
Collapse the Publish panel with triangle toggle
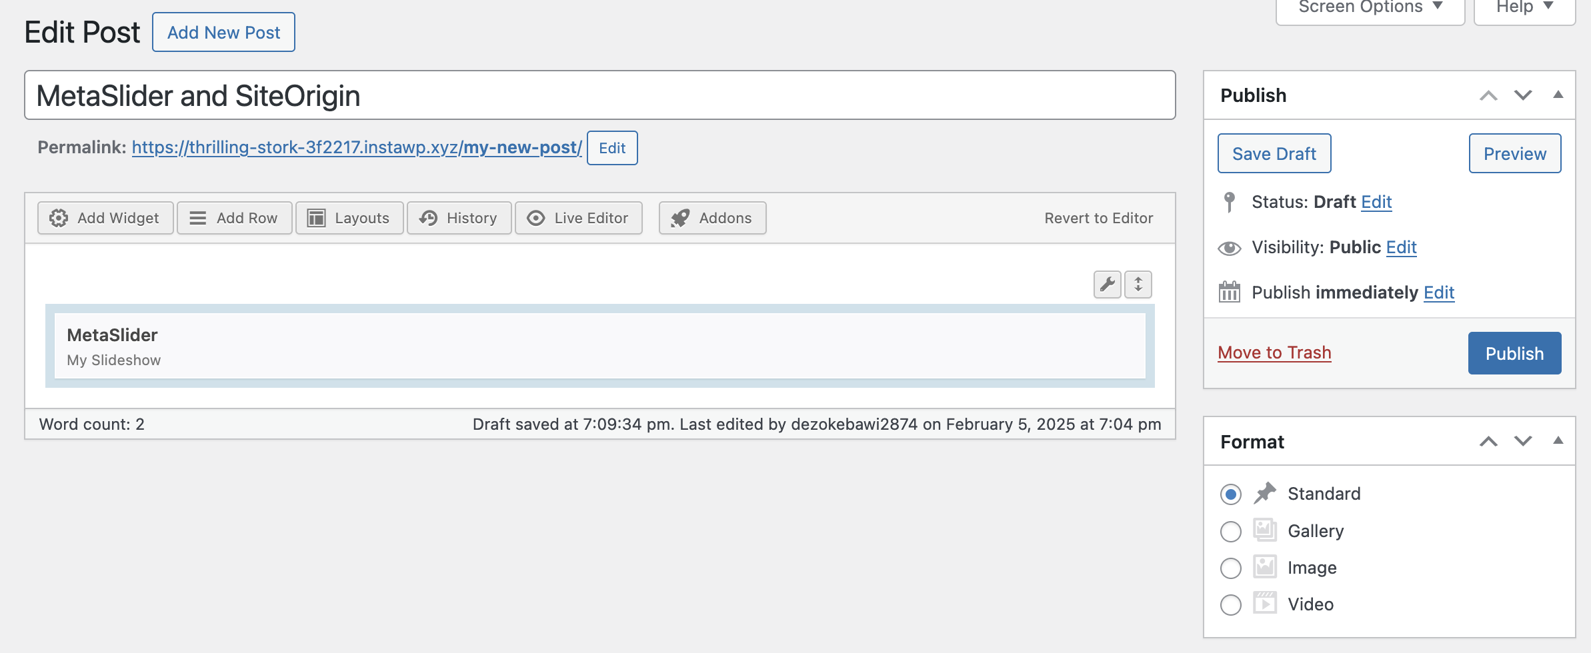[1558, 95]
